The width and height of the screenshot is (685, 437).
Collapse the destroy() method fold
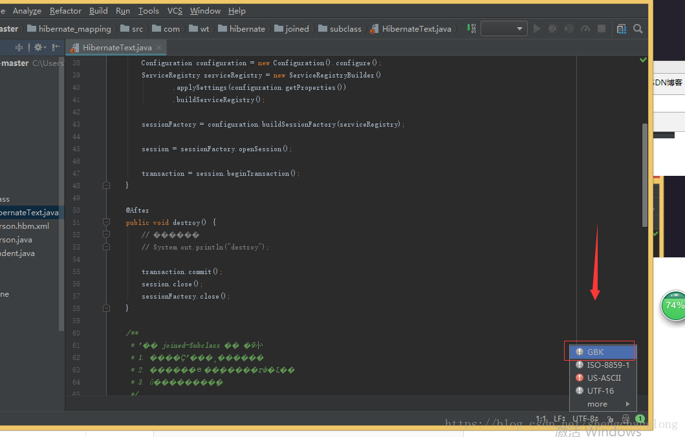pyautogui.click(x=106, y=222)
